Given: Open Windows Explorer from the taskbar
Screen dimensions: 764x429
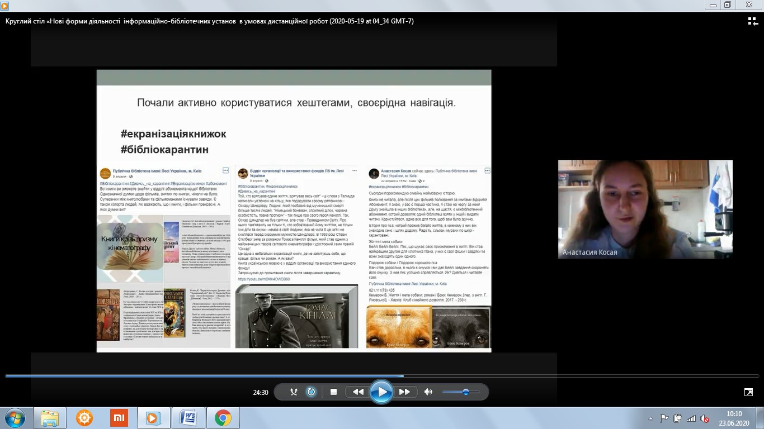Looking at the screenshot, I should (x=50, y=418).
